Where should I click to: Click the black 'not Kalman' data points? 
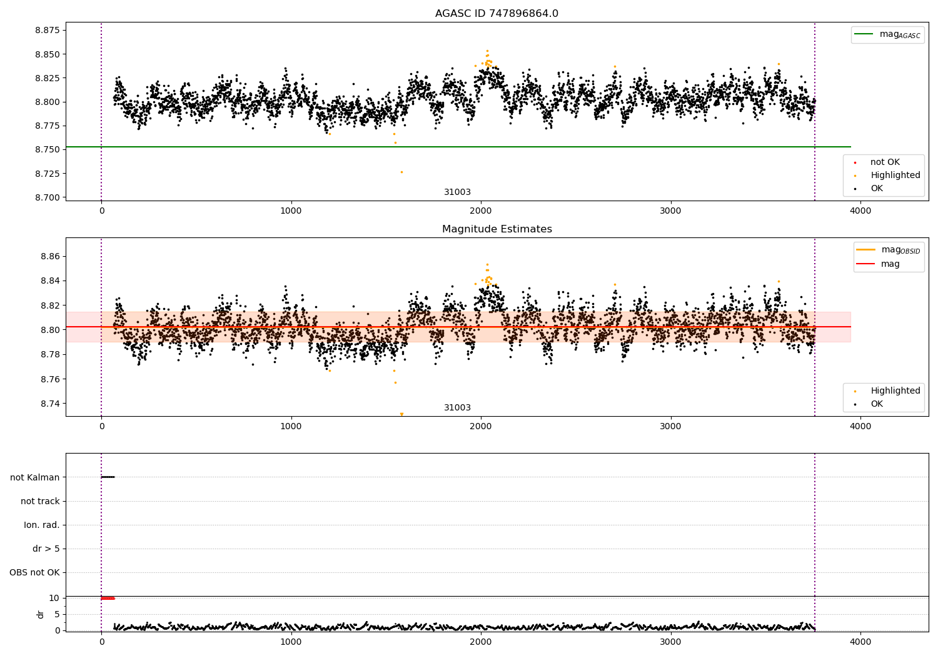tap(108, 477)
